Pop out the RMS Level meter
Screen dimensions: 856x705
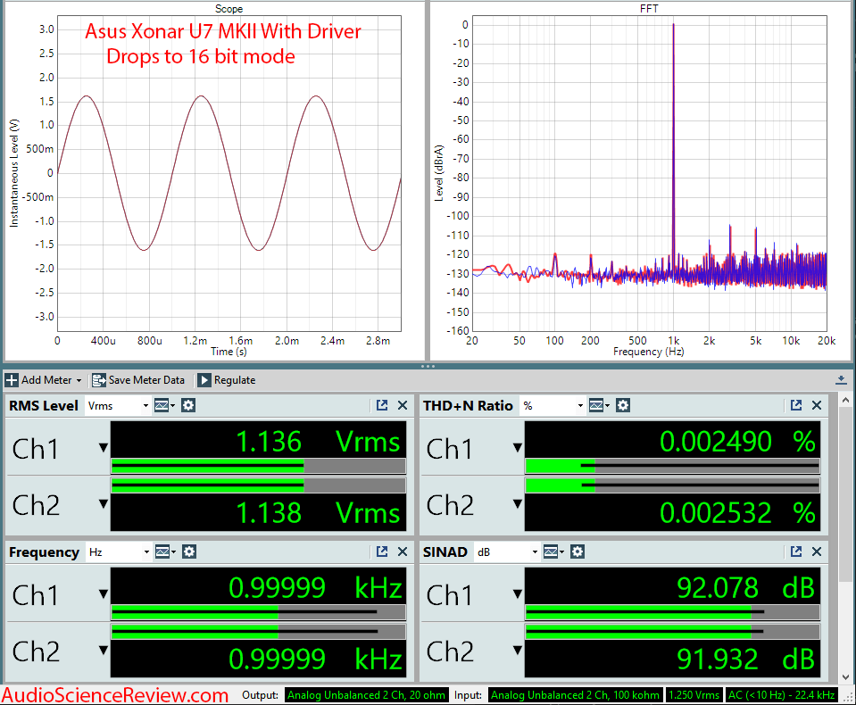[x=382, y=405]
